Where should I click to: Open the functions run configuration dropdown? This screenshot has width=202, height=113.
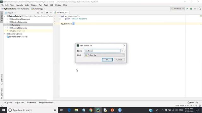tap(177, 9)
